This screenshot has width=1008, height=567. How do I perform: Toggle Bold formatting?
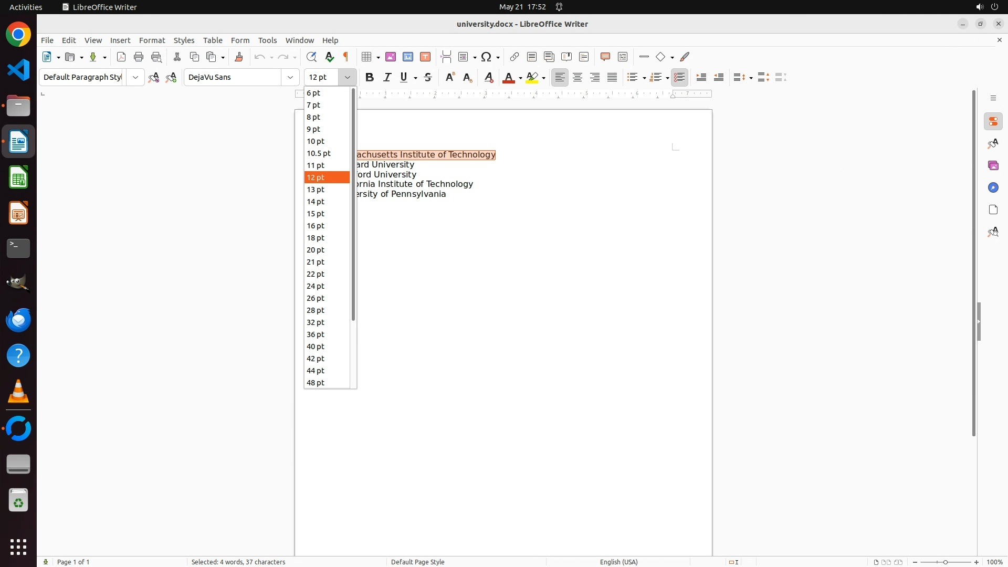(370, 77)
